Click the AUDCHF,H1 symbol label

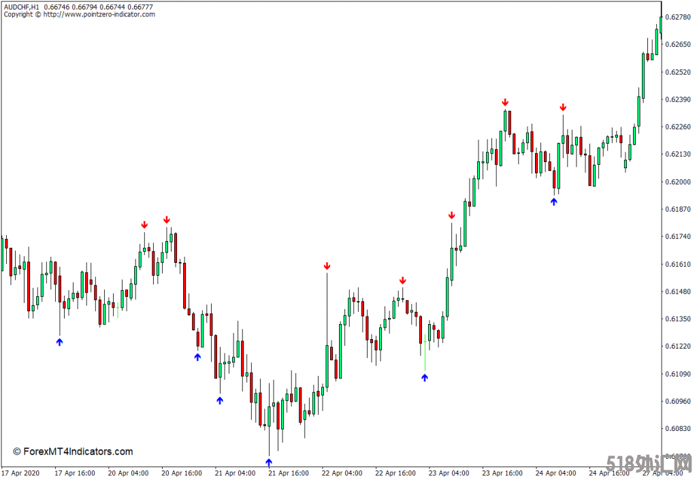pos(21,7)
